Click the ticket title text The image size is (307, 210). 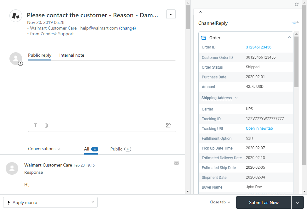[x=92, y=15]
